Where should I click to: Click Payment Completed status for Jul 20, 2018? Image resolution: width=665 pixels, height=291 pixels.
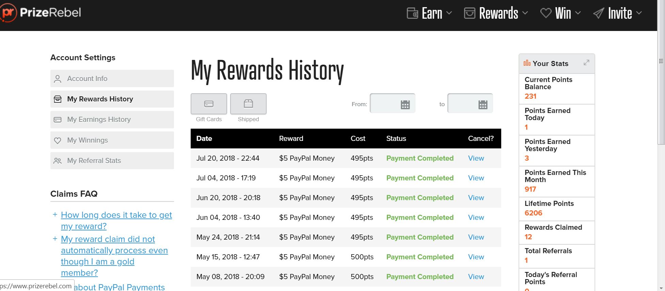pos(420,158)
